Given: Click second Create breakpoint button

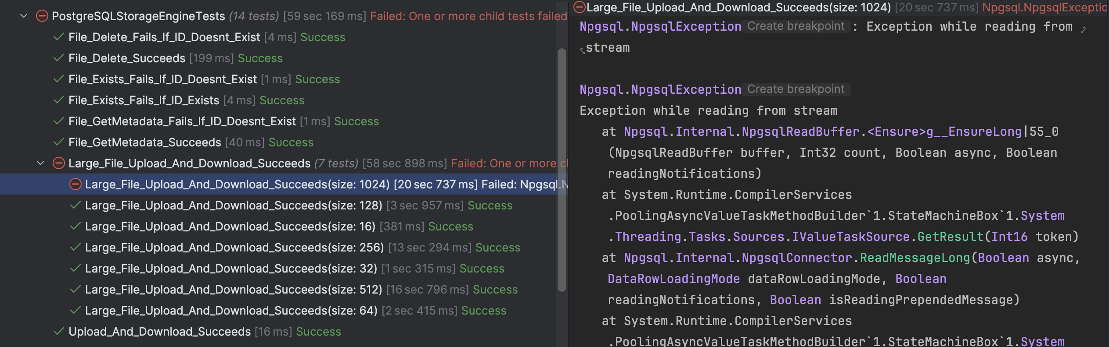Looking at the screenshot, I should click(x=796, y=89).
